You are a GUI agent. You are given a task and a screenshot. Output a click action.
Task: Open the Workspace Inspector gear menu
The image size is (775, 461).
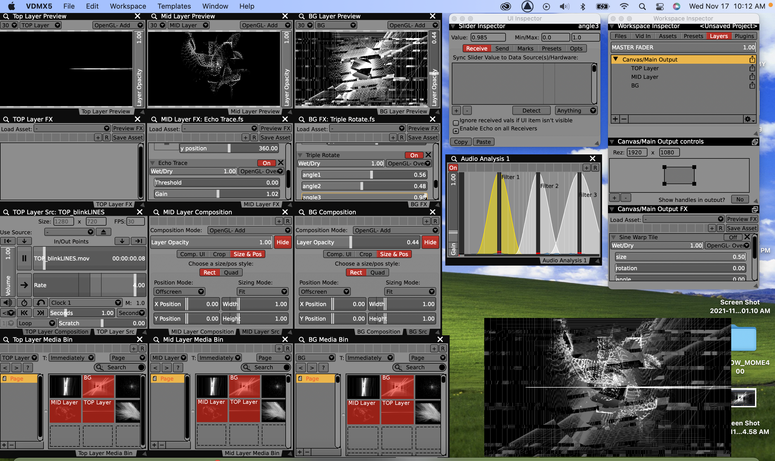748,119
